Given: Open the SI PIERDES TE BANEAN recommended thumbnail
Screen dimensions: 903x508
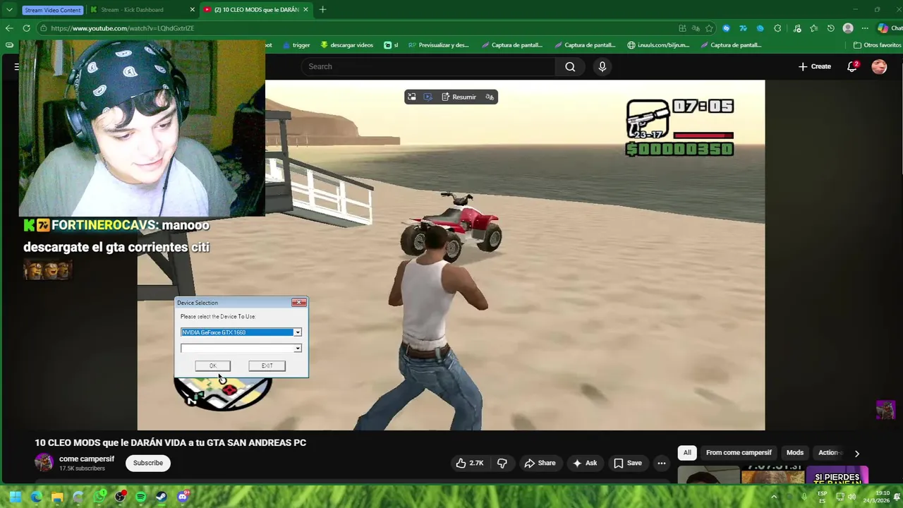Looking at the screenshot, I should 837,476.
